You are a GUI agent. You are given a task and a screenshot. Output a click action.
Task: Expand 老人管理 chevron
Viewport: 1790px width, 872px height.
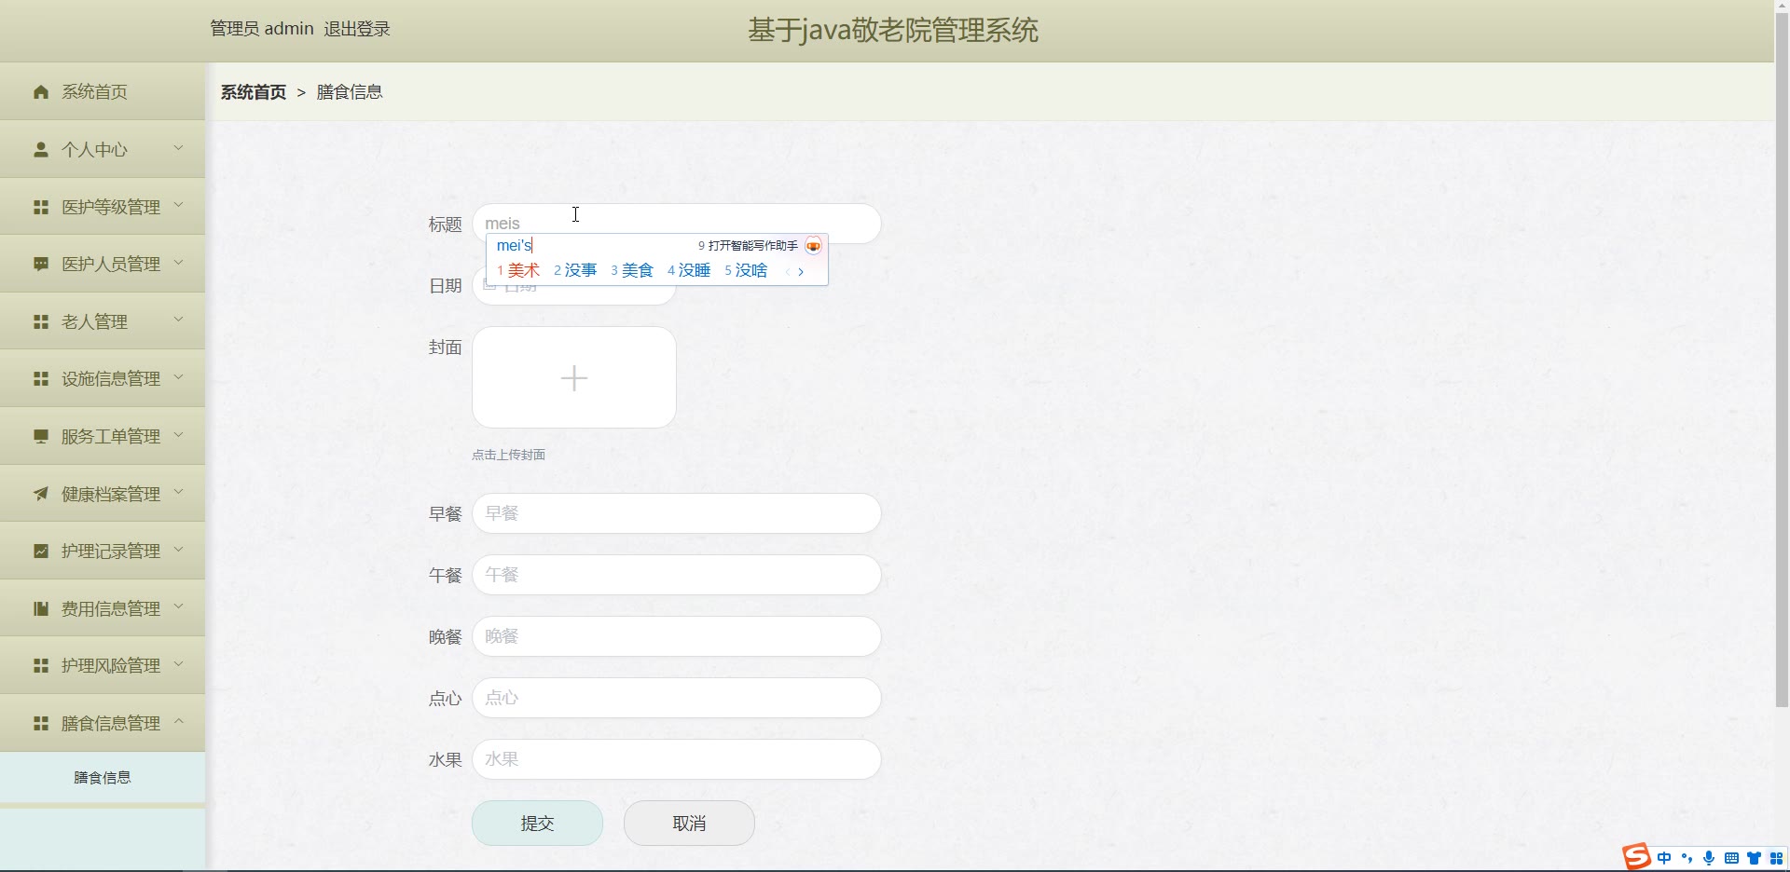[179, 320]
